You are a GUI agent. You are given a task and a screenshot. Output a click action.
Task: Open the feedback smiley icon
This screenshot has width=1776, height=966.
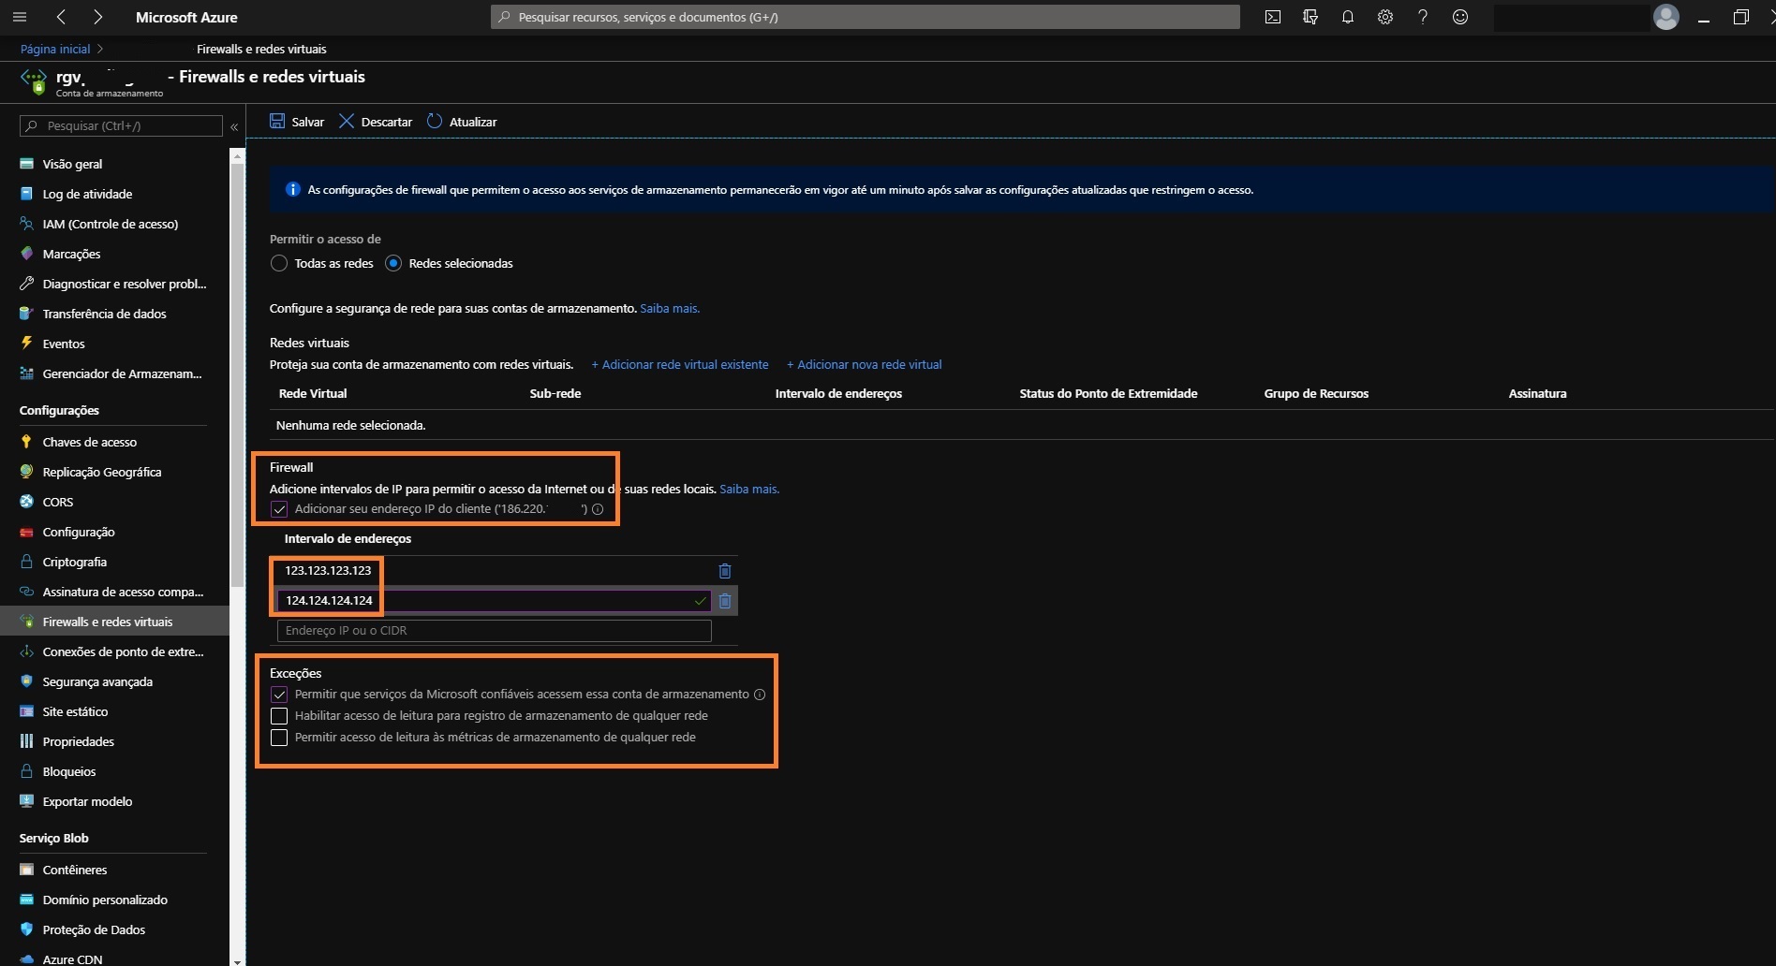(1460, 17)
